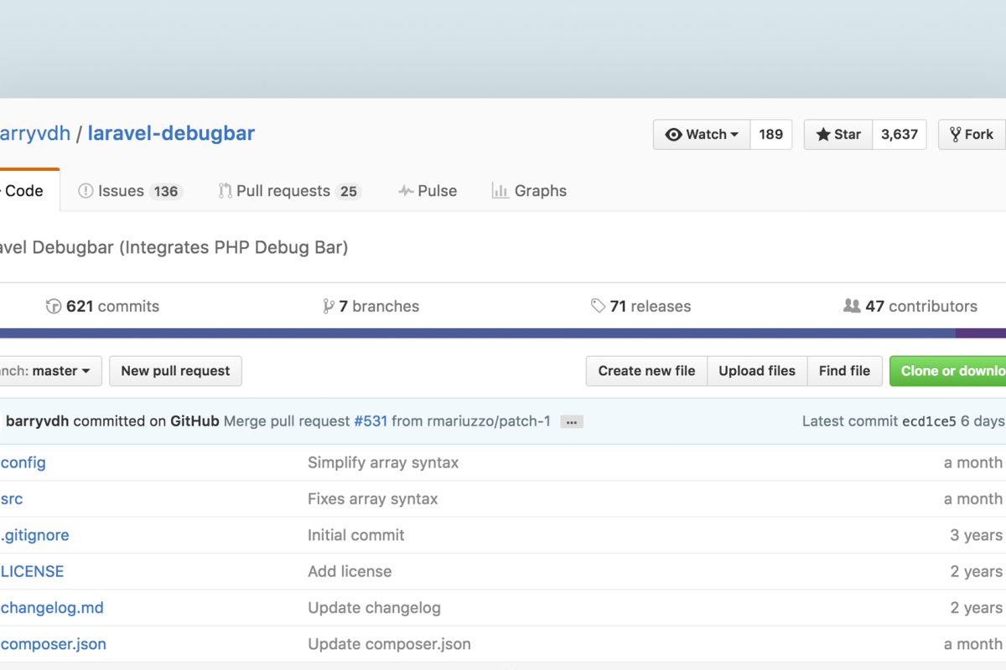Switch to the Issues tab

pos(130,191)
